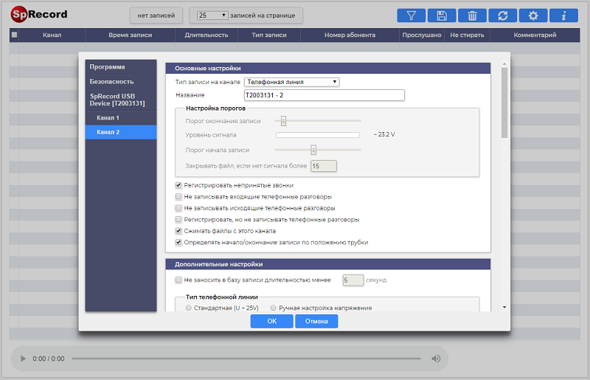Open 'Программа' settings section

click(x=121, y=66)
